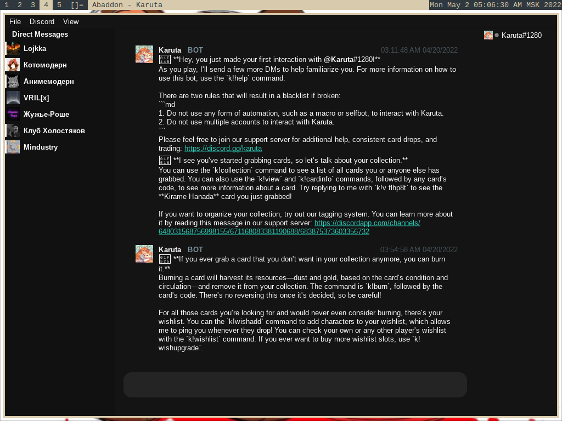Screen dimensions: 562x421
Task: Open the VRIL[x] server avatar icon
Action: [x=13, y=98]
